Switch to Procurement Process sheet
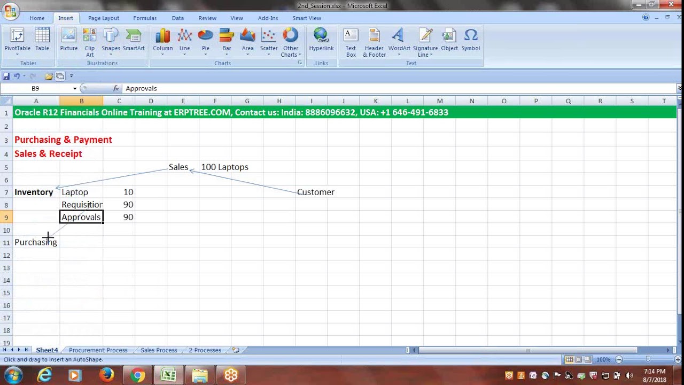684x385 pixels. click(98, 350)
